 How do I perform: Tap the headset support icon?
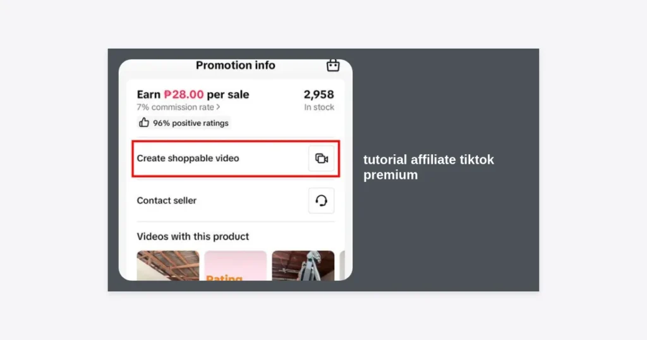[322, 200]
